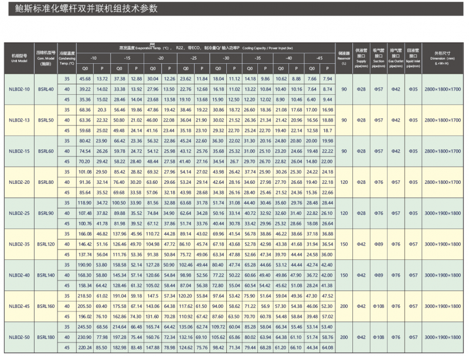The width and height of the screenshot is (469, 356).
Task: Click compressor model BSRL120
Action: pyautogui.click(x=46, y=244)
